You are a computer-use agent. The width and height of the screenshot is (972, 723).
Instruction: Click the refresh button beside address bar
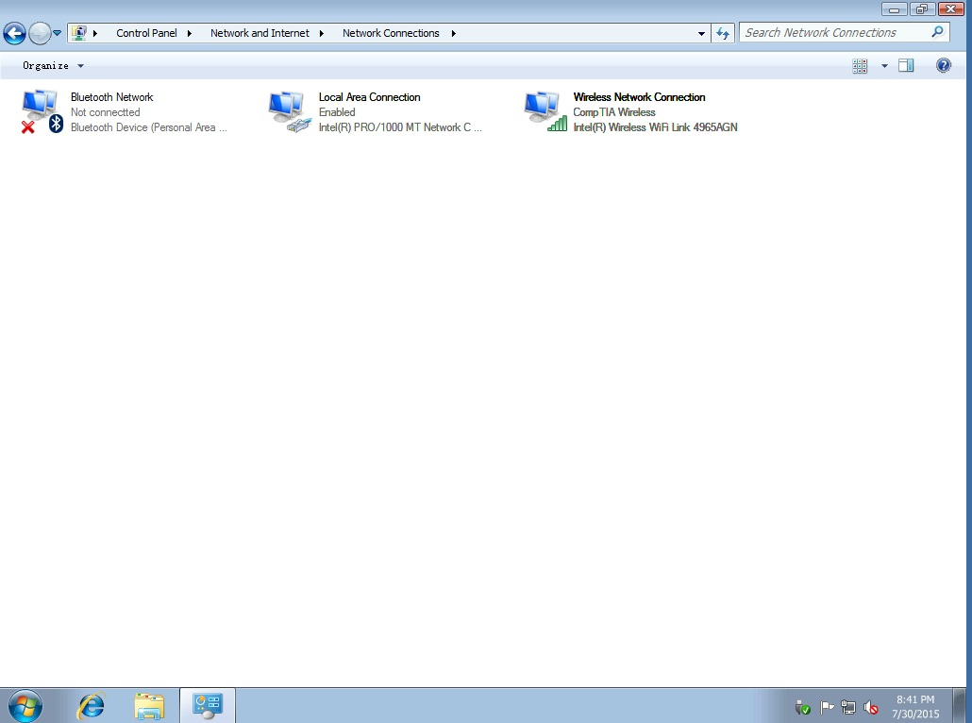point(723,33)
